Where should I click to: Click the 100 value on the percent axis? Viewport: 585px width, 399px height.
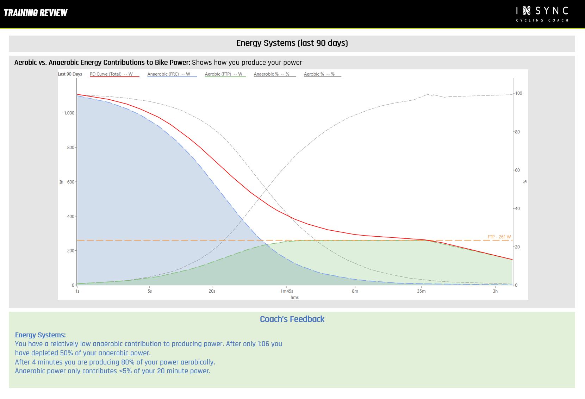(x=518, y=93)
